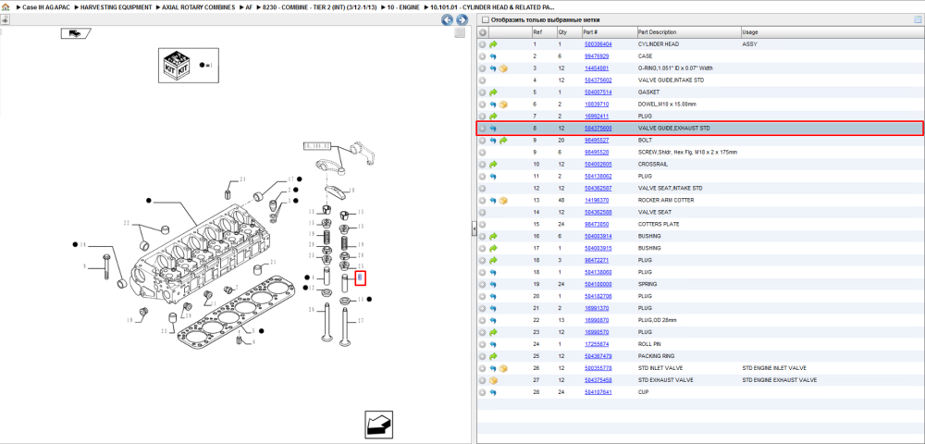
Task: Open part number link 504375600
Action: pyautogui.click(x=598, y=129)
